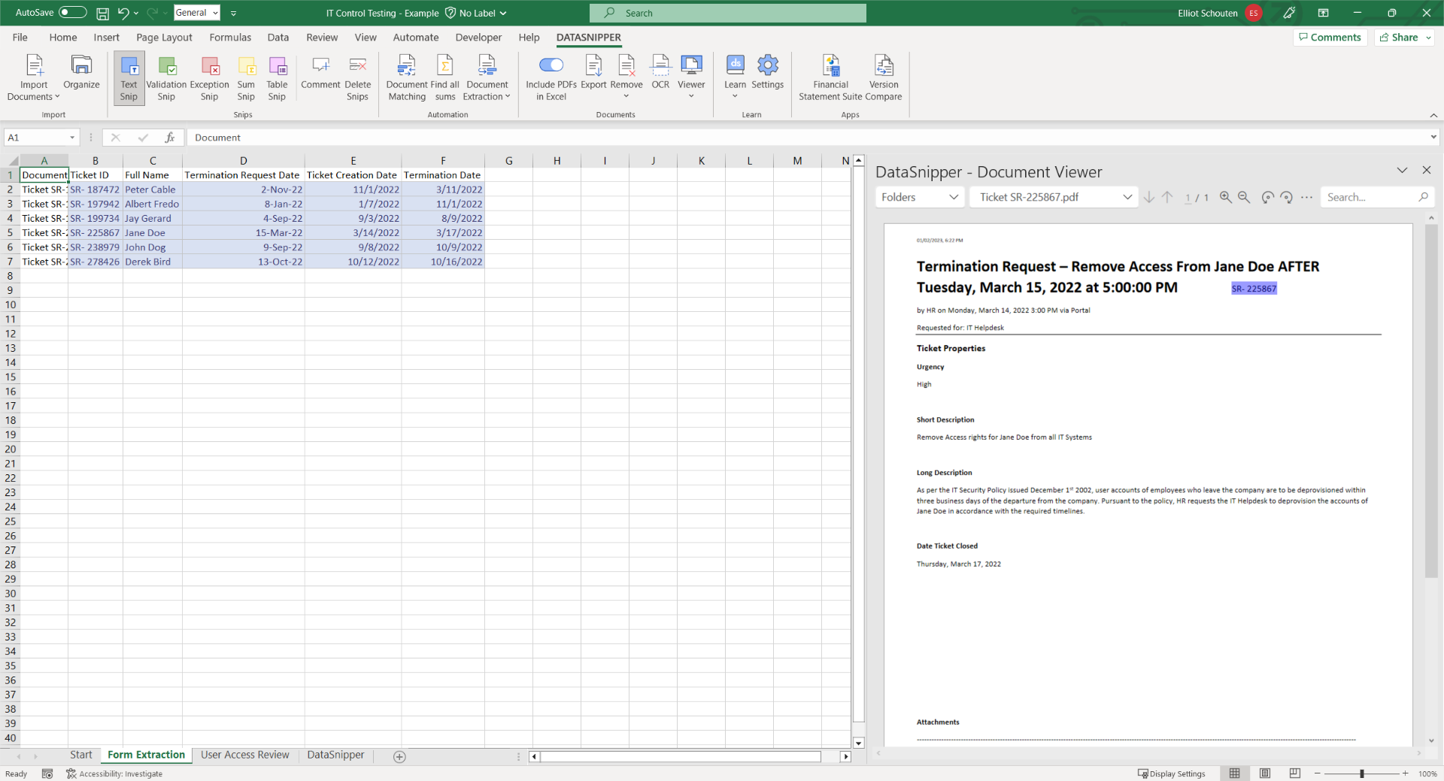Run OCR on documents
Screen dimensions: 1444x781
660,72
